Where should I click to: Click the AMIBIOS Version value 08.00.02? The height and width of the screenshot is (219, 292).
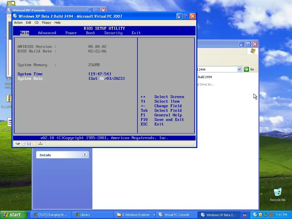[x=97, y=46]
